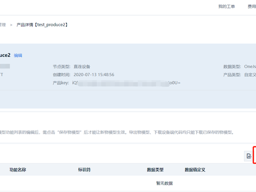Click the 节点类型 label

tap(61, 66)
